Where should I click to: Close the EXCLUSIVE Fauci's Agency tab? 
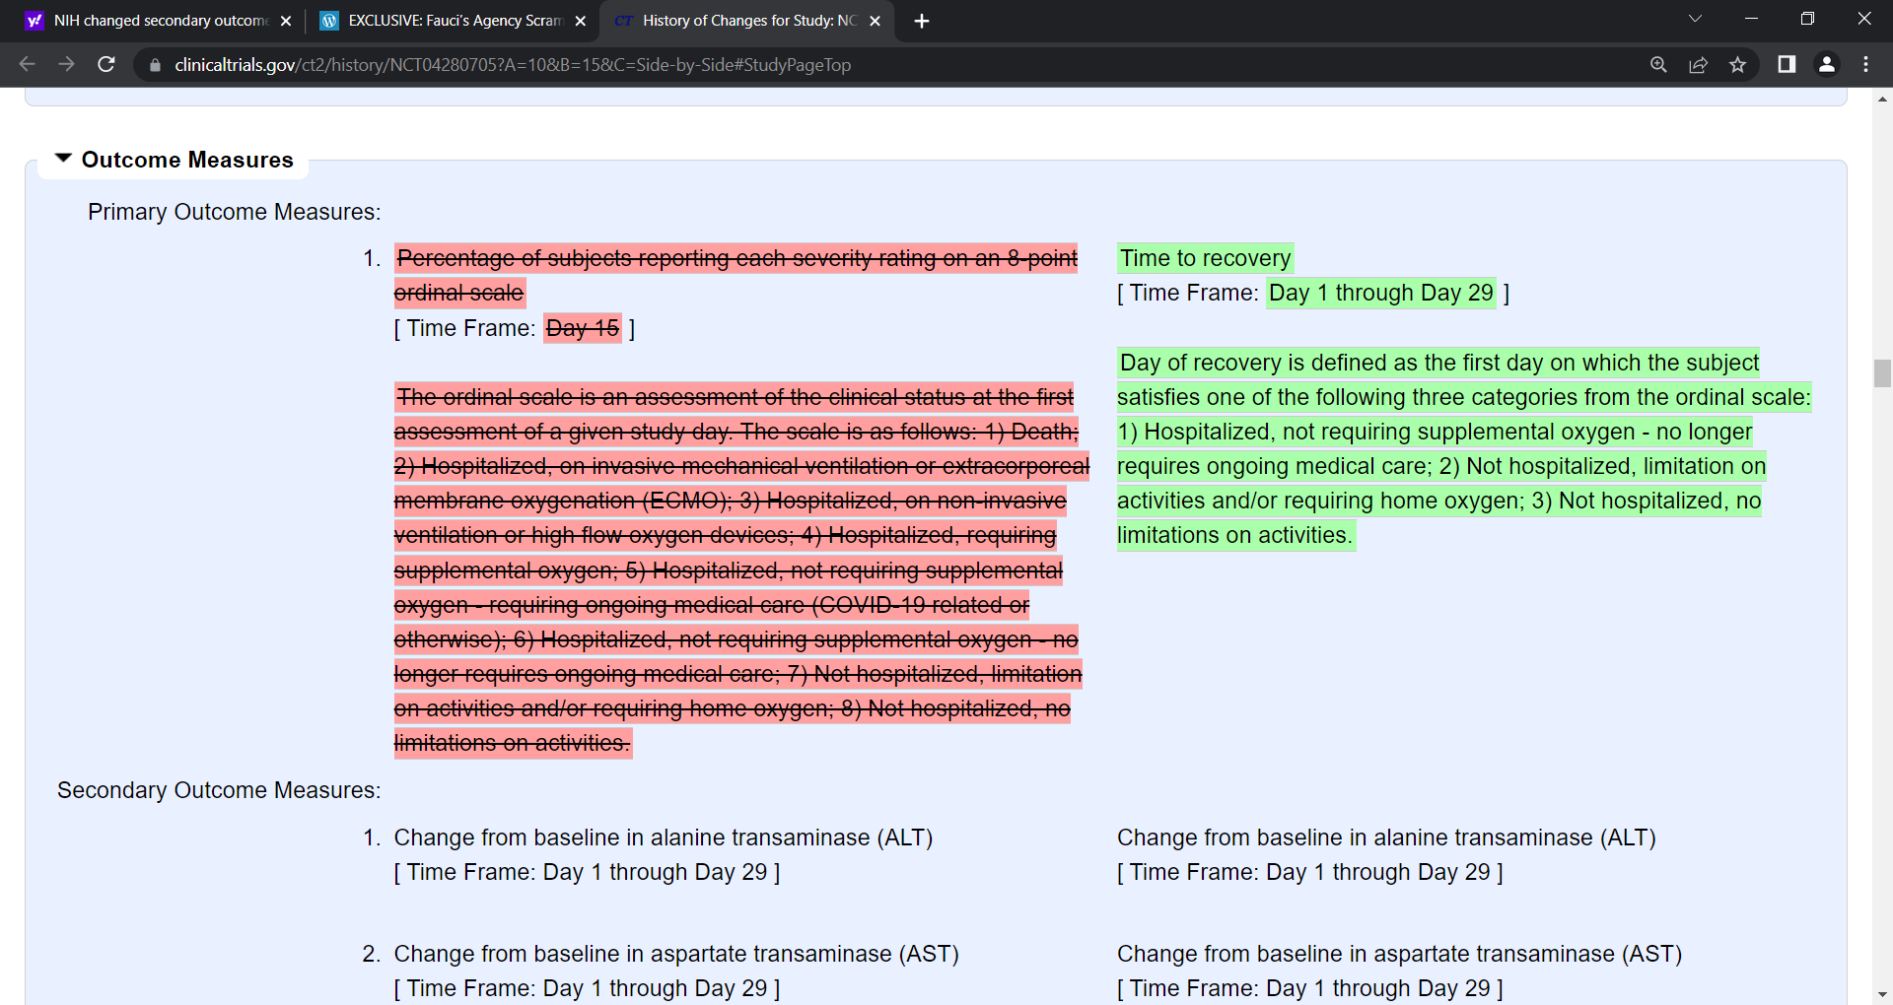[580, 21]
